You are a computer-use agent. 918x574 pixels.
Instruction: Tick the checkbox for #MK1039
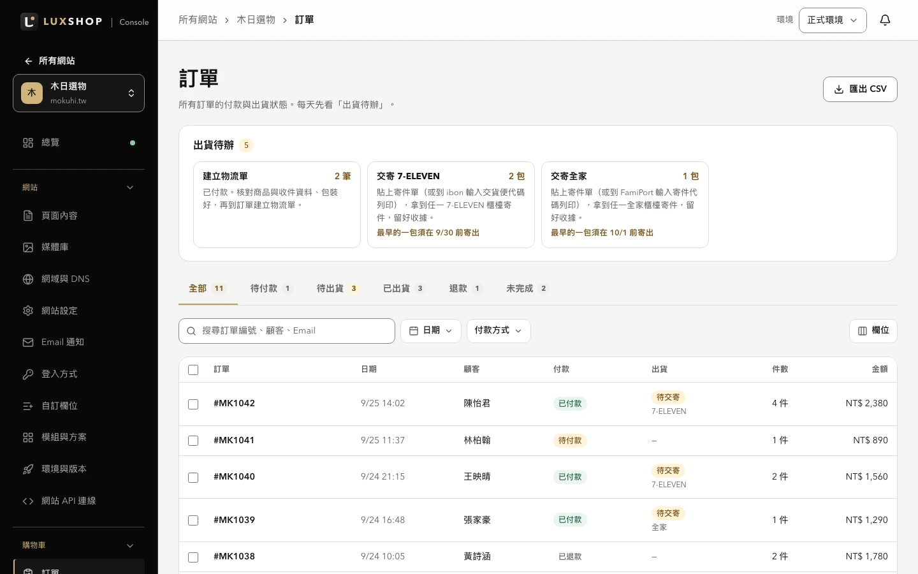(x=193, y=520)
